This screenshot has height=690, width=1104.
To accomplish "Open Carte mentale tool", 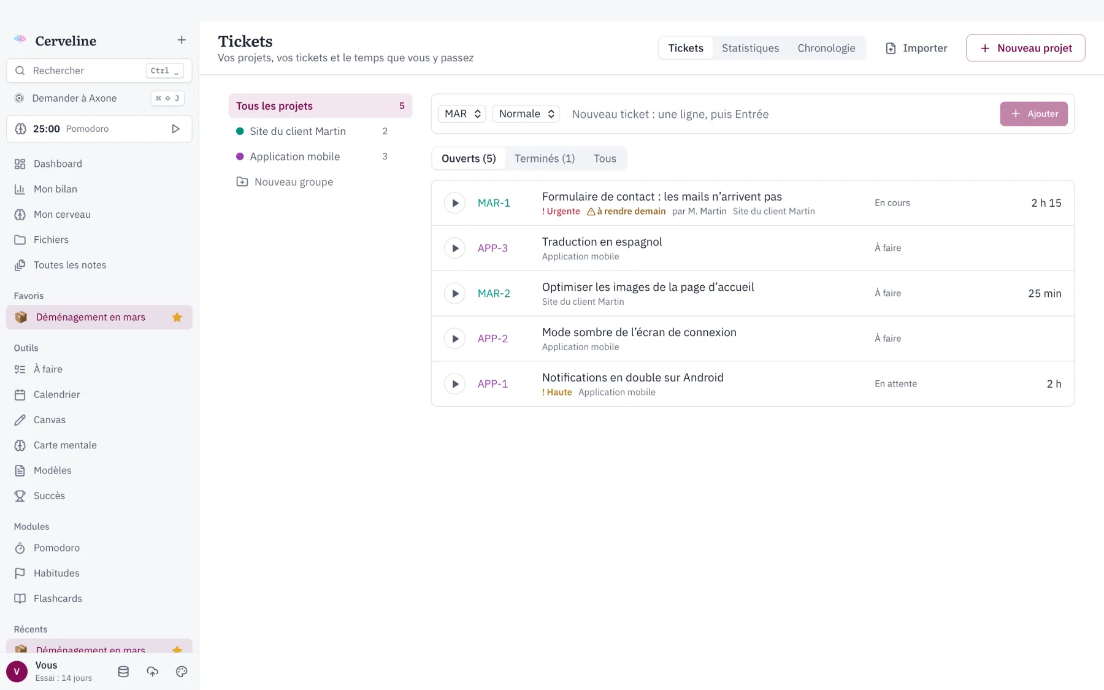I will pyautogui.click(x=99, y=445).
